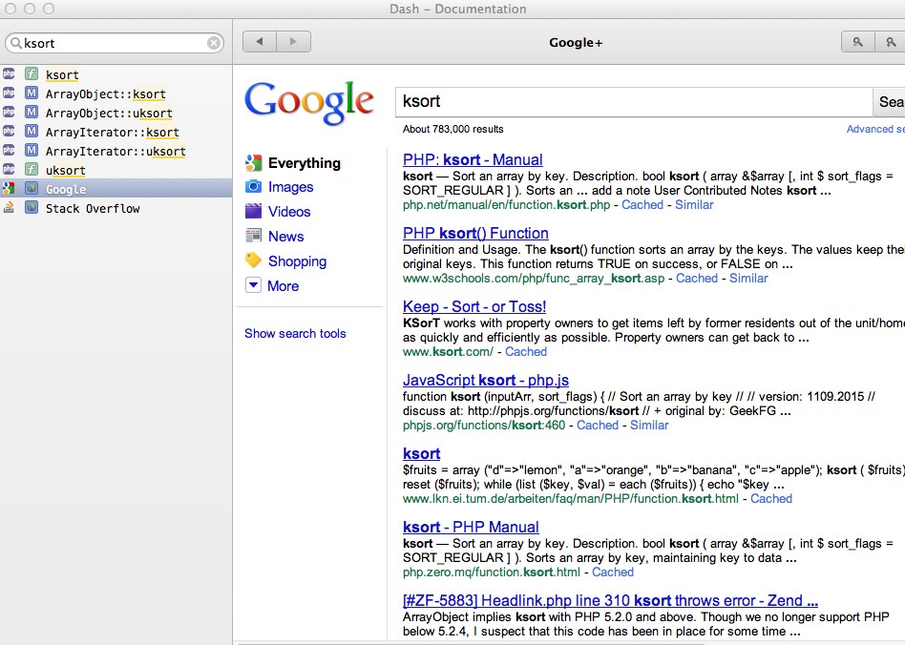Viewport: 905px width, 645px height.
Task: Open the PHP: ksort - Manual result
Action: (x=473, y=159)
